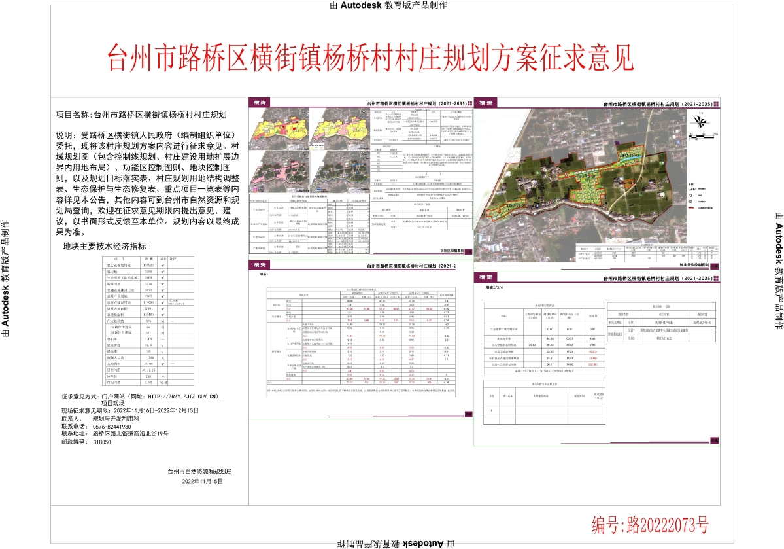784x549 pixels.
Task: Select the yellow land-use map thumbnail at top-left
Action: coord(280,128)
